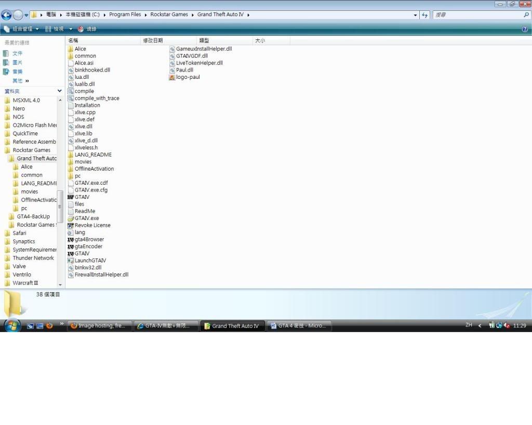Expand the 檢視 views dropdown arrow
This screenshot has height=425, width=532.
coord(71,29)
